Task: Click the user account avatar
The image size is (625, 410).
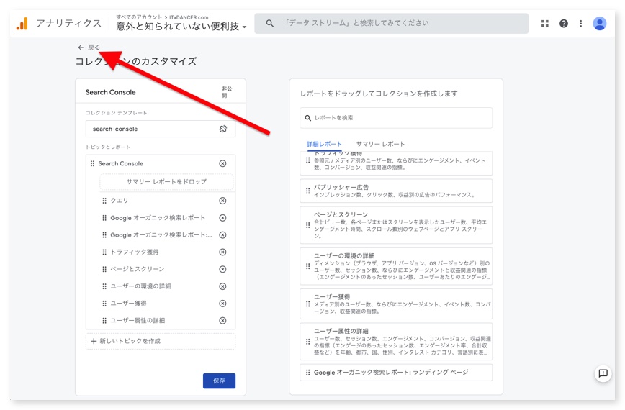Action: 599,24
